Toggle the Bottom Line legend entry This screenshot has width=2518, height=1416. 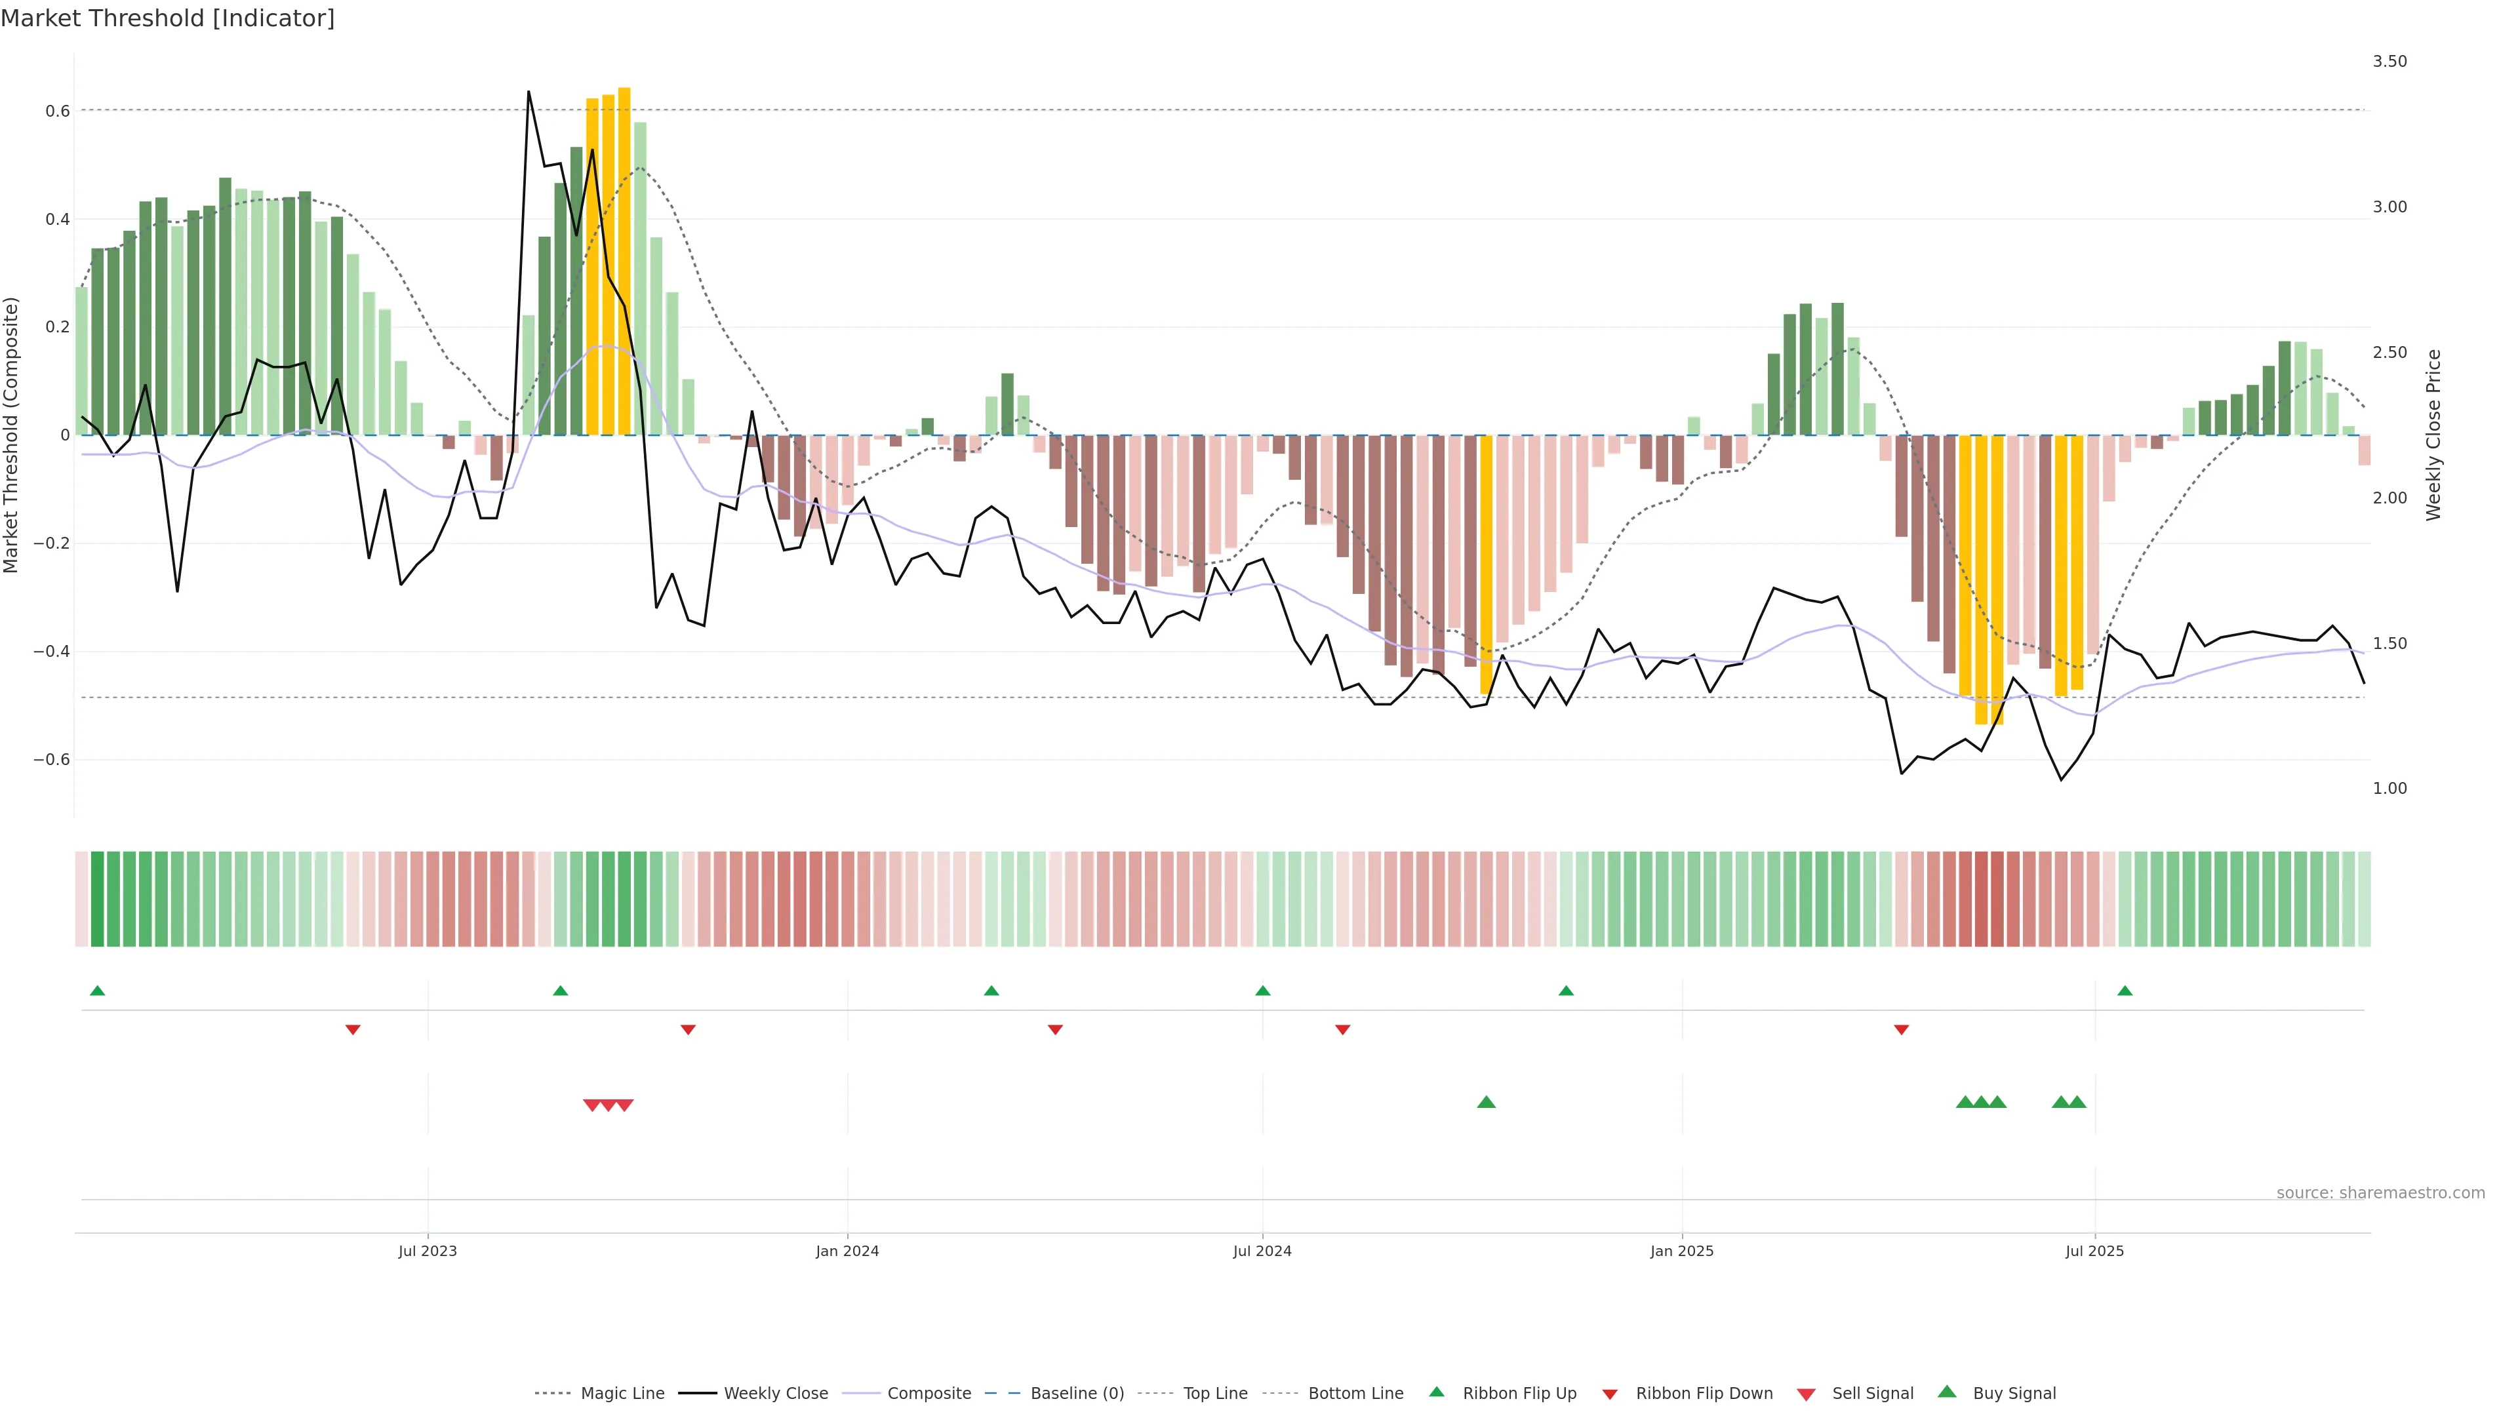pyautogui.click(x=1355, y=1394)
